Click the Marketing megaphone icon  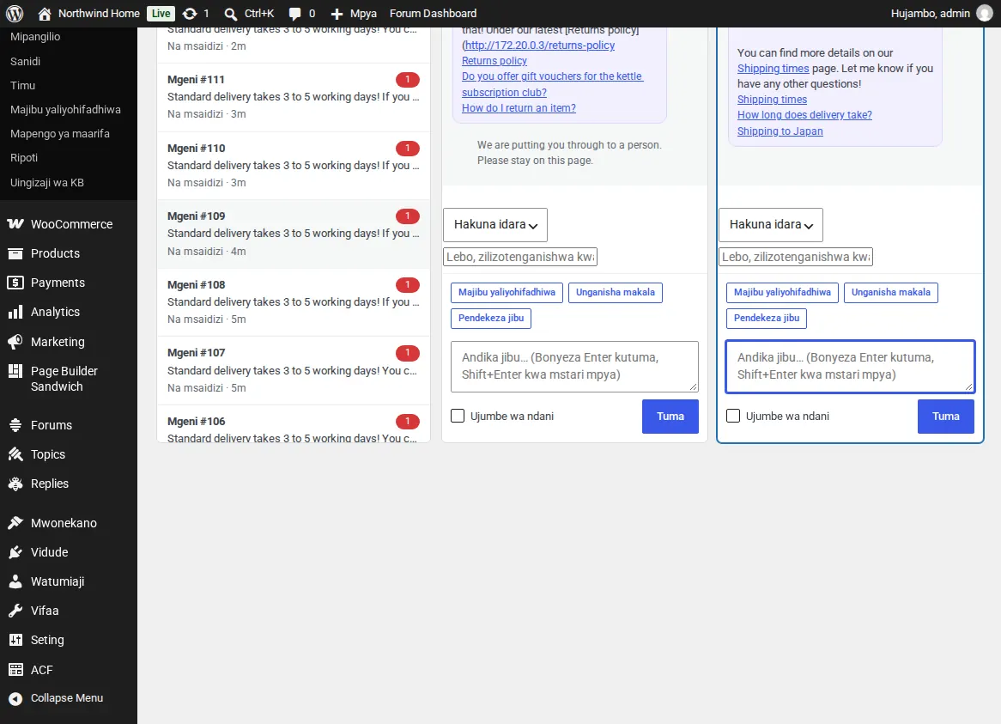pos(15,342)
